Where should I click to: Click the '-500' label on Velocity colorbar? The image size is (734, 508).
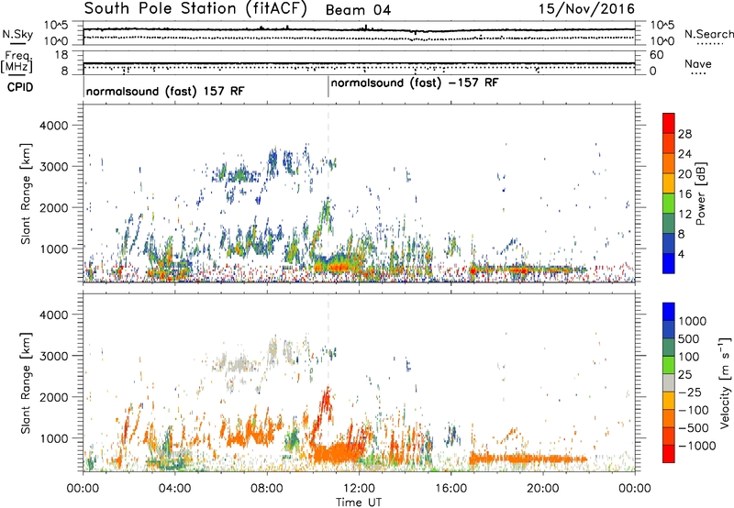click(693, 428)
